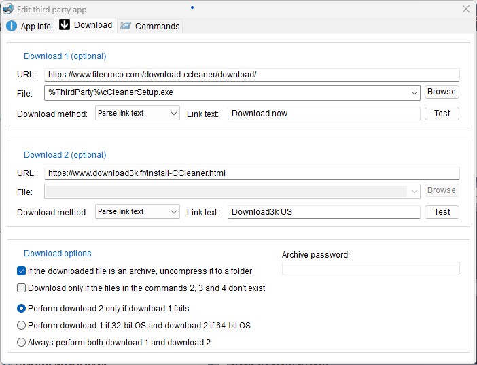The image size is (477, 365).
Task: Click the Download options heading
Action: point(58,254)
